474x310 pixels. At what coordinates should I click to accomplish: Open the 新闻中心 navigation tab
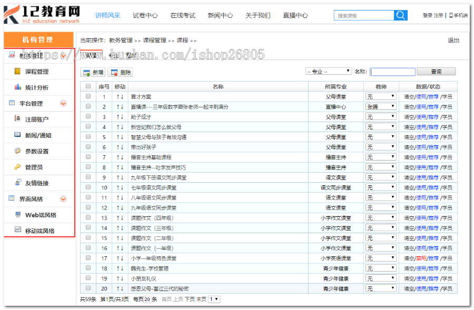coord(220,15)
